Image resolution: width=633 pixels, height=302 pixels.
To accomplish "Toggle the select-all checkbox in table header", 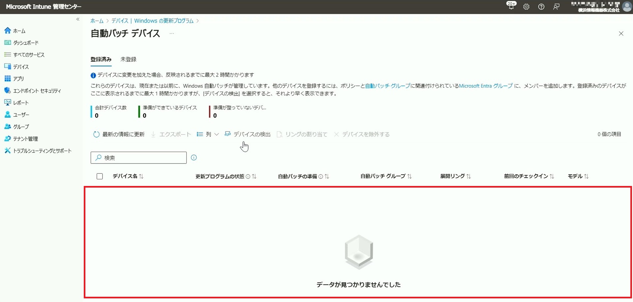I will (100, 176).
